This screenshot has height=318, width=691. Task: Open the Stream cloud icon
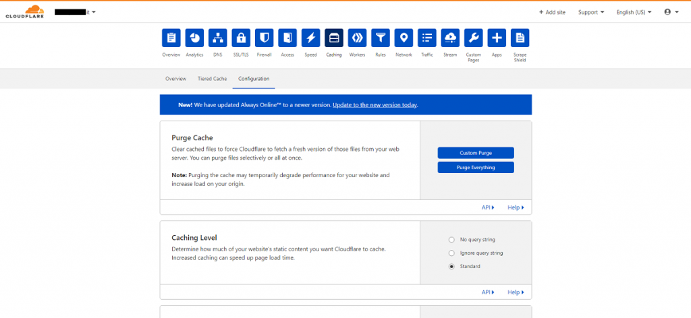point(450,38)
